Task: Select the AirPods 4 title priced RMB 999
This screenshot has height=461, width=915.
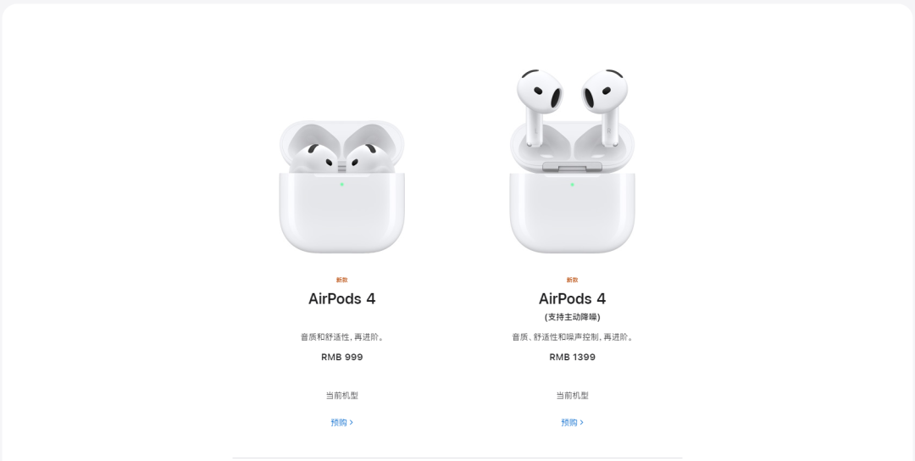Action: [x=342, y=299]
